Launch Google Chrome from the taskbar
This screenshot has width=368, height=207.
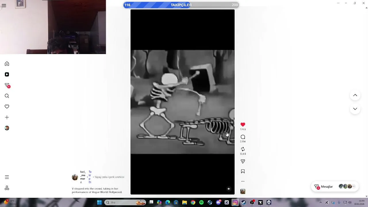(193, 202)
